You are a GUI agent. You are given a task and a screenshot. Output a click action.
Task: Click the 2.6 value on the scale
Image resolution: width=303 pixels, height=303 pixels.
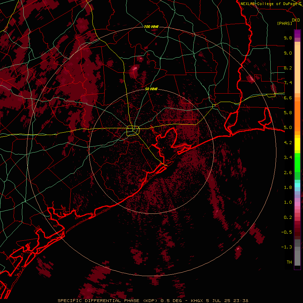(x=288, y=172)
